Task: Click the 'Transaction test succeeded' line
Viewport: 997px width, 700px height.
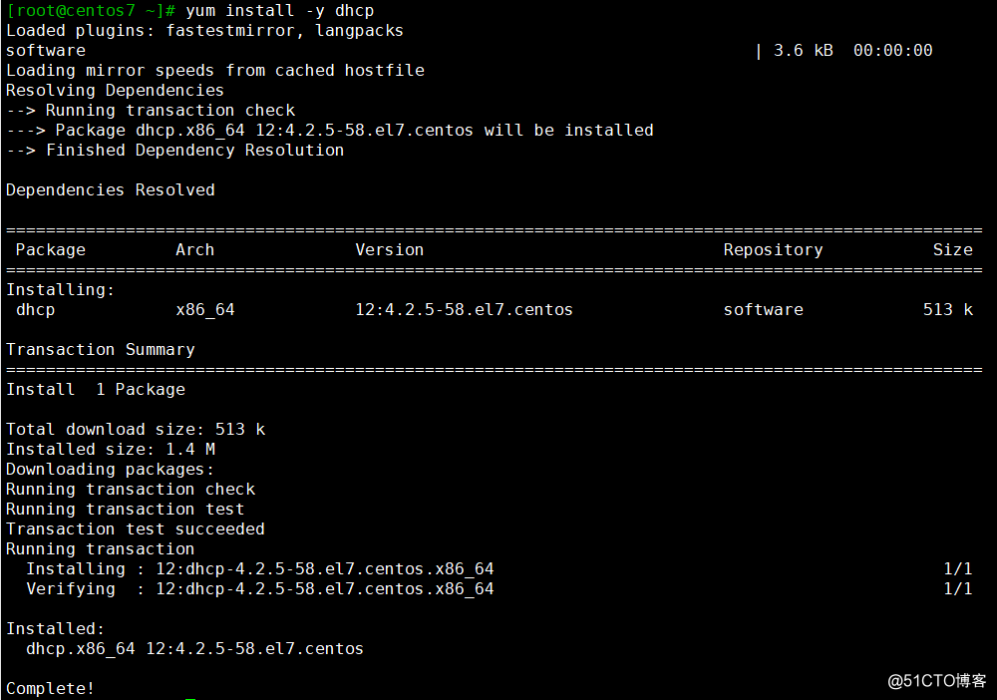Action: pos(136,528)
